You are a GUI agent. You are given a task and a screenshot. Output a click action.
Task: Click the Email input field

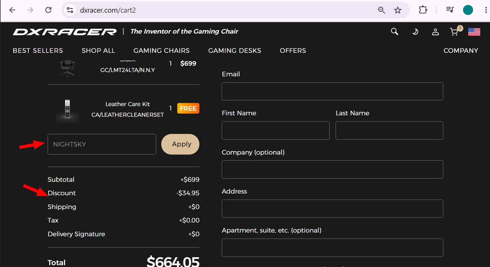[x=332, y=91]
